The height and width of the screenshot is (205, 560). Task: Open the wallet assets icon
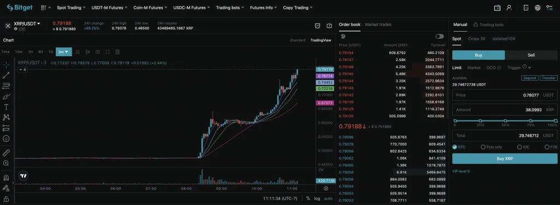[x=497, y=8]
